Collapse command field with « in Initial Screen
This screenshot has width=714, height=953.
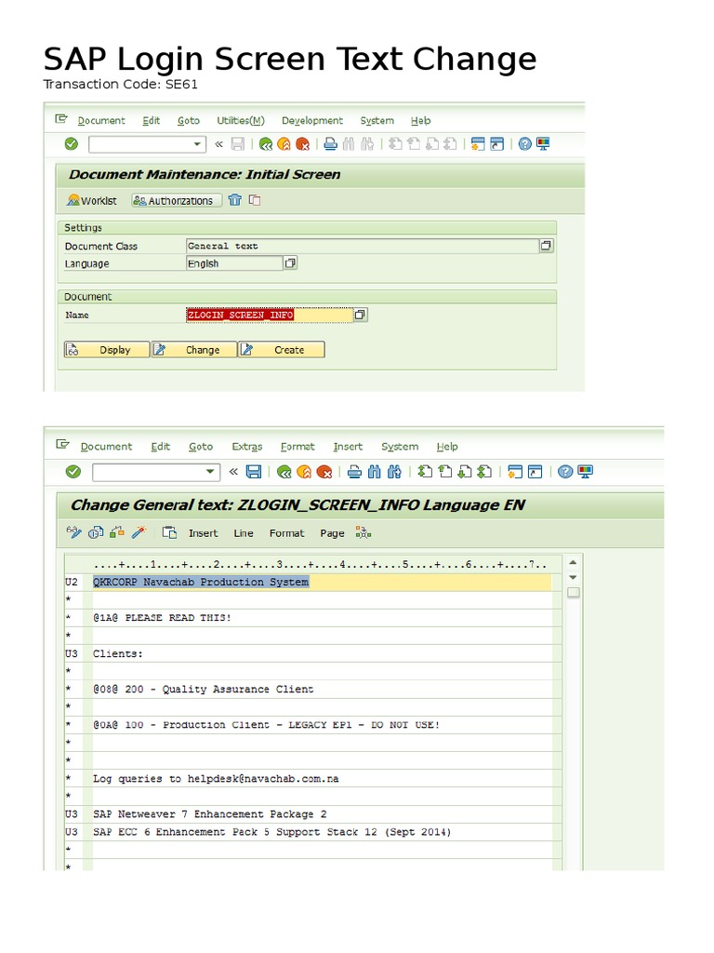click(218, 144)
